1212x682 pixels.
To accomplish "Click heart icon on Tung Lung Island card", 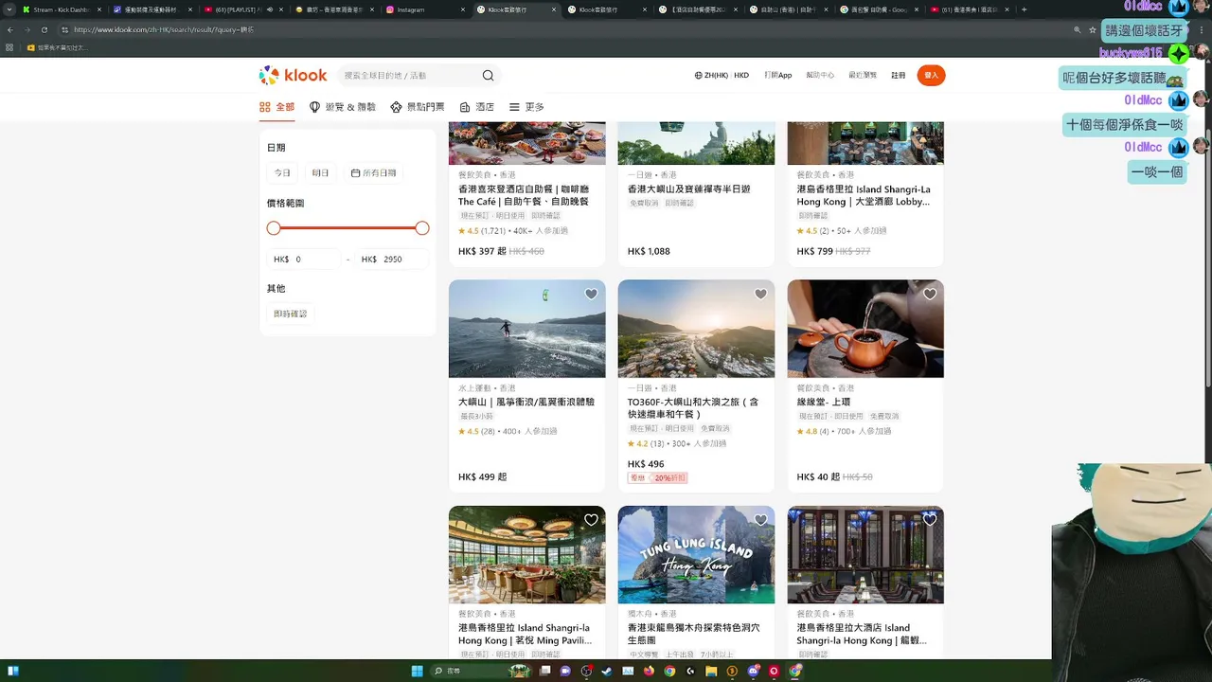I will click(x=760, y=520).
